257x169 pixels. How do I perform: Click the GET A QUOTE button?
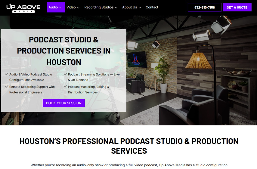[x=237, y=8]
